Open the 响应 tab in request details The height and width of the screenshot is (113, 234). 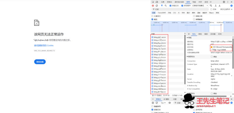(206, 34)
